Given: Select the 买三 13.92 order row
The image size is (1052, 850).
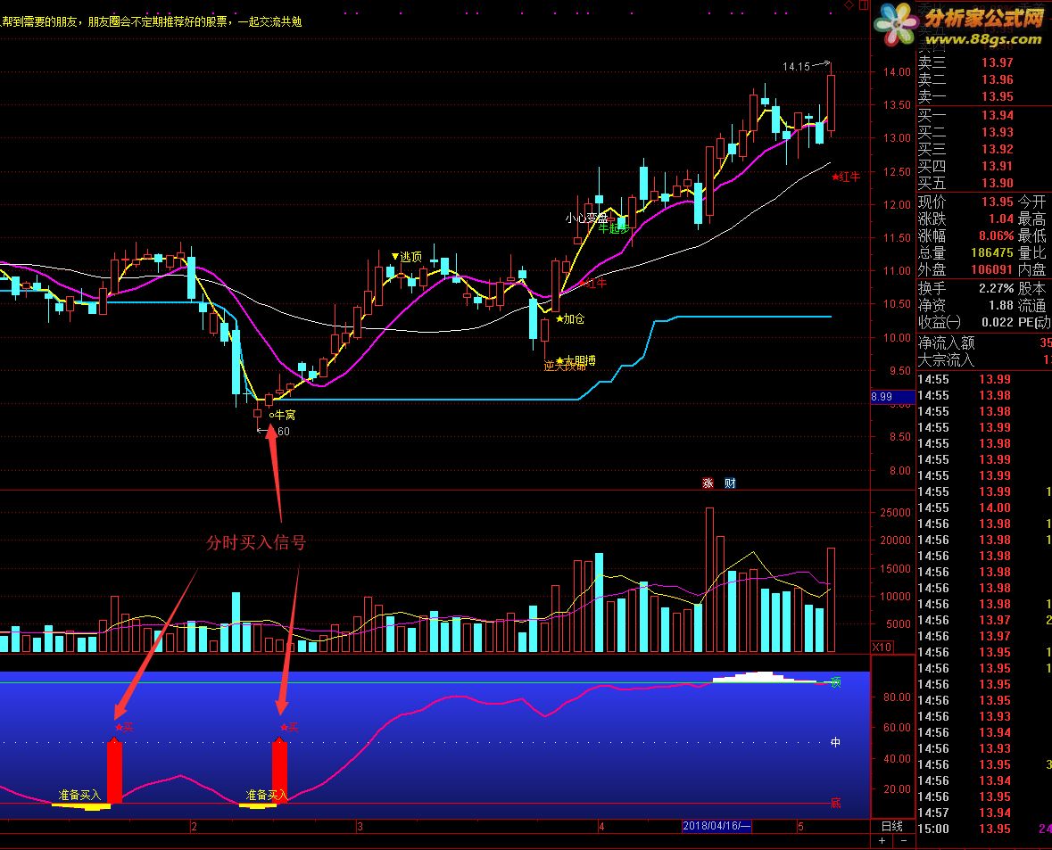Looking at the screenshot, I should point(984,149).
